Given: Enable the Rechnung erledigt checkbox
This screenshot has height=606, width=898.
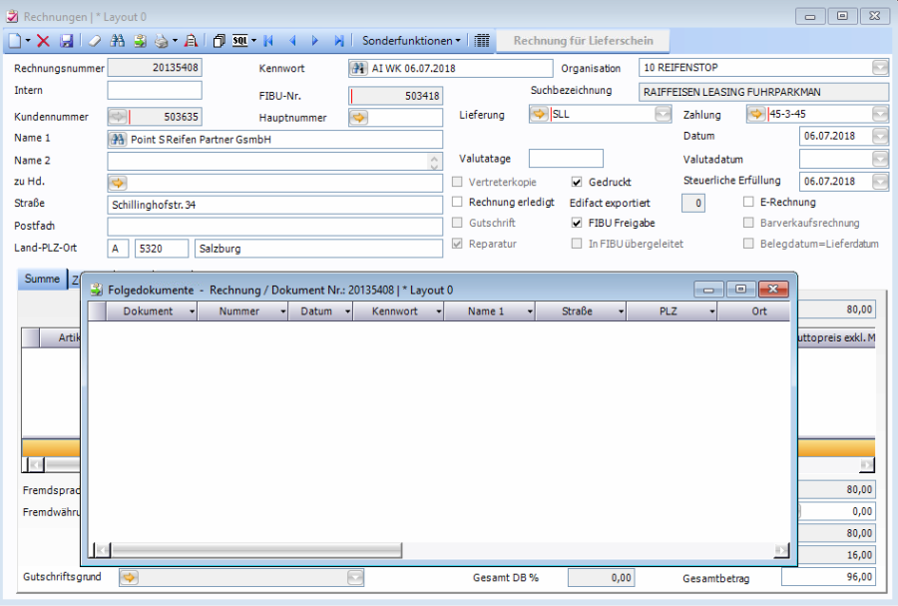Looking at the screenshot, I should (x=458, y=203).
